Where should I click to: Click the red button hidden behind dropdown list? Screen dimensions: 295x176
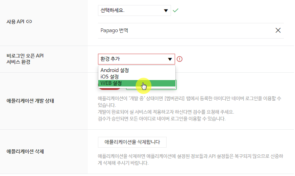coord(109,89)
